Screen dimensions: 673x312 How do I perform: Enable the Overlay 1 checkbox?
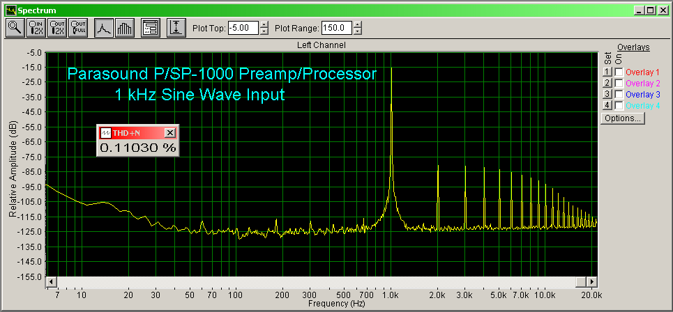coord(619,72)
